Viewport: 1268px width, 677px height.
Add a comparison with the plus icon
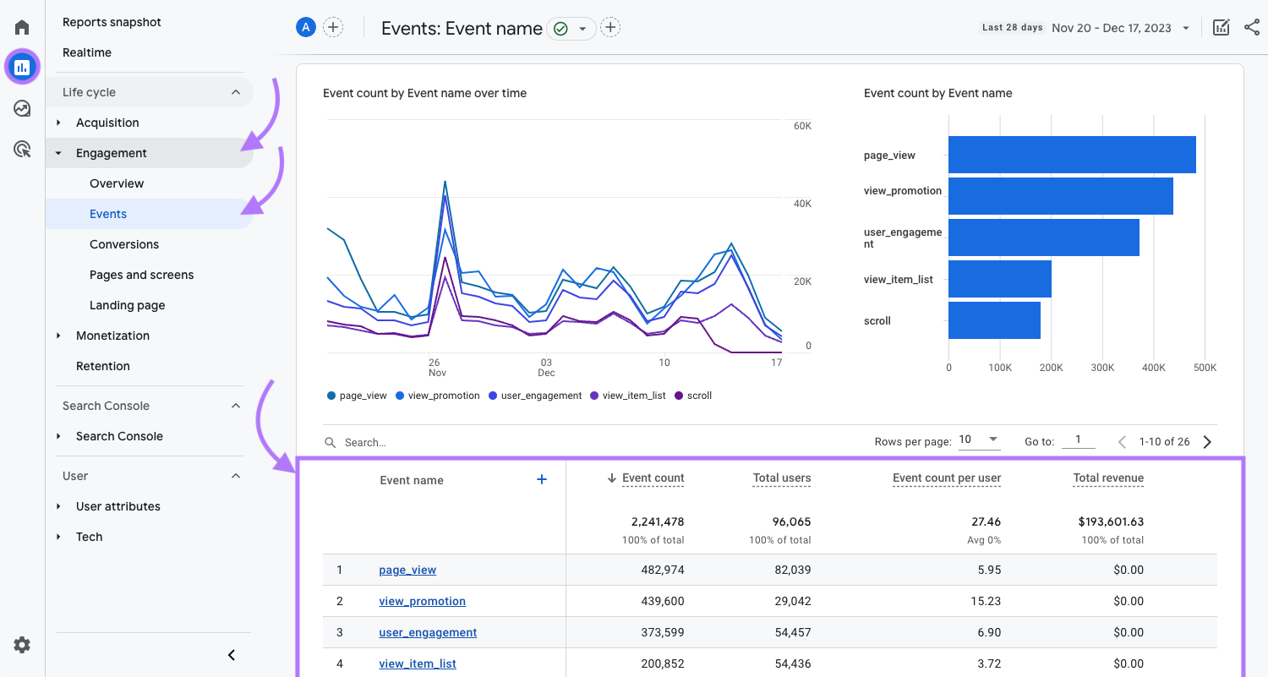click(333, 26)
